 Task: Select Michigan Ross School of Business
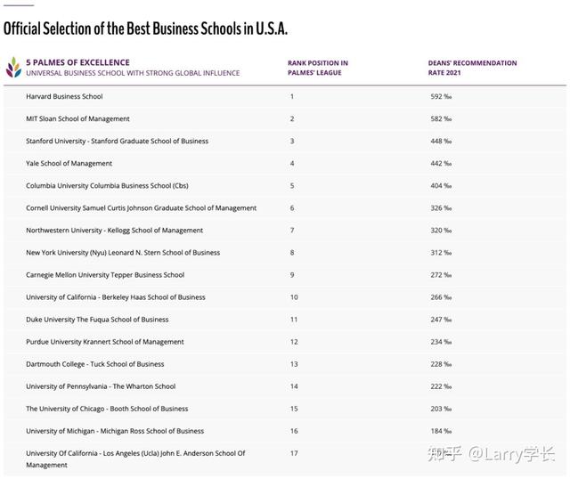coord(115,431)
